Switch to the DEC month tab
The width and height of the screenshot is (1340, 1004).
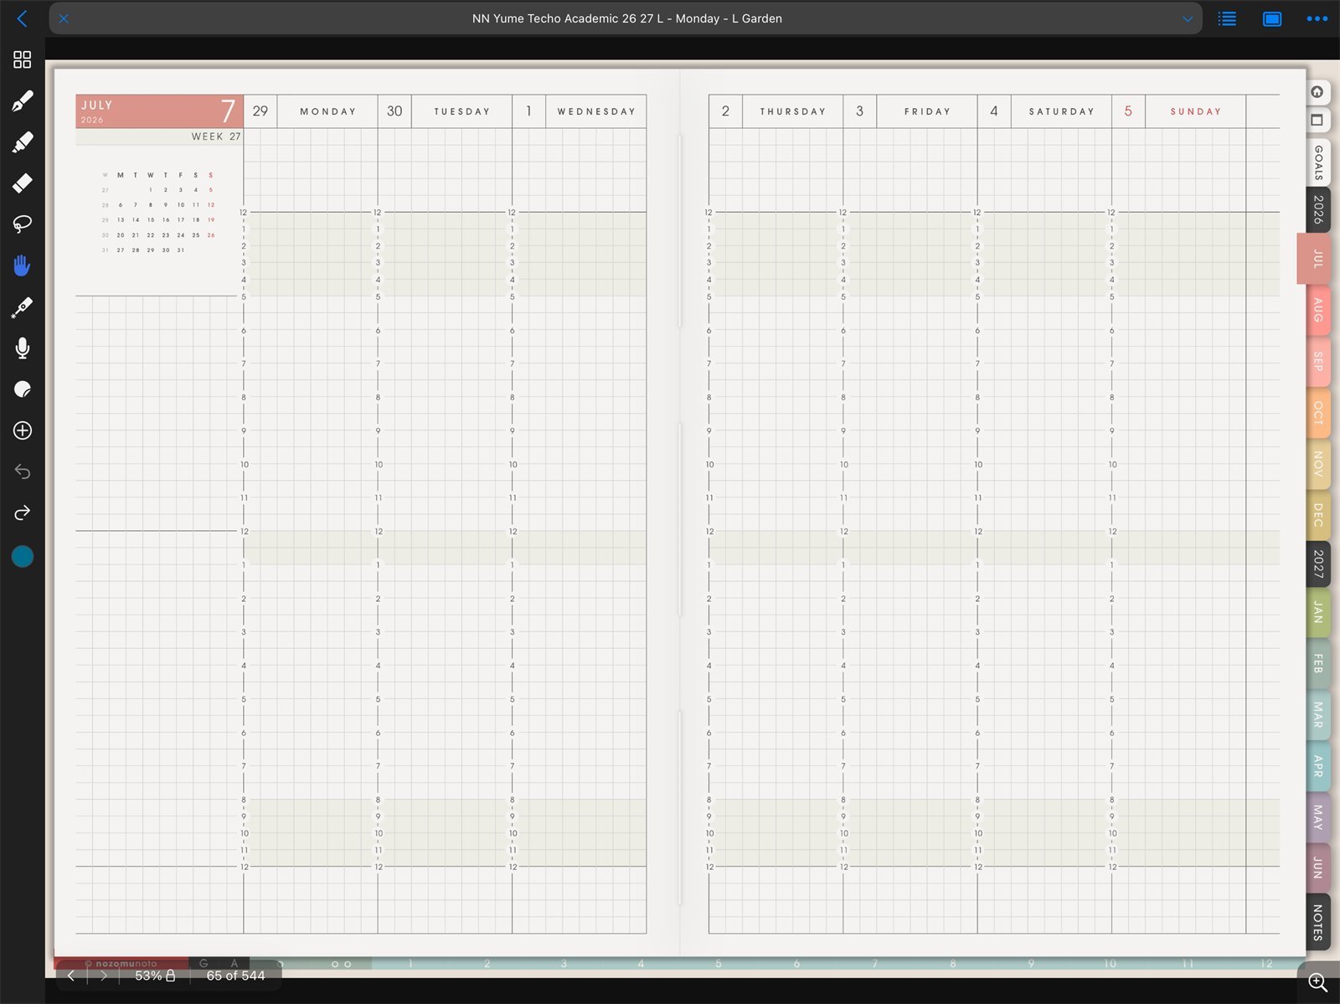pos(1318,515)
